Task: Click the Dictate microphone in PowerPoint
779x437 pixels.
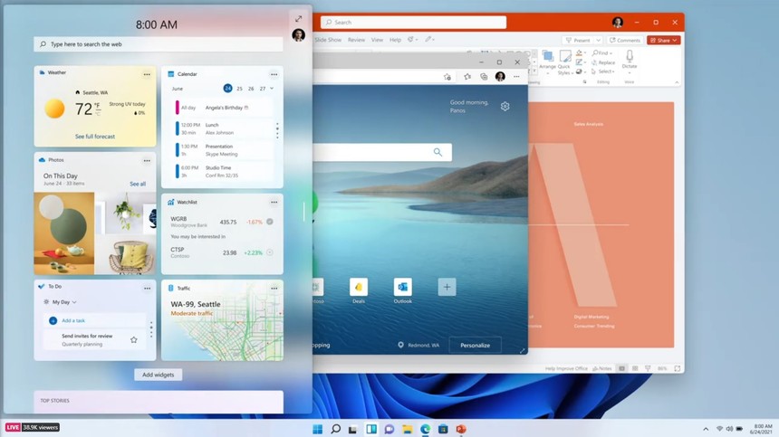Action: [630, 60]
